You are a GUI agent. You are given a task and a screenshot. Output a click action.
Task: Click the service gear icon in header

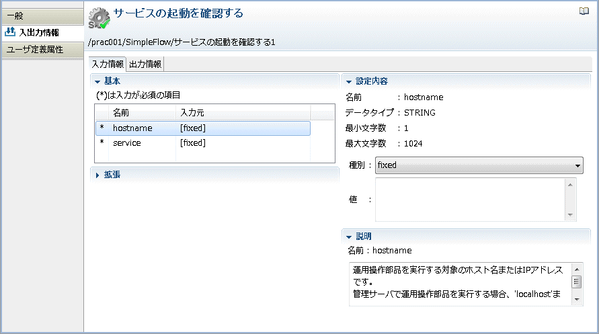coord(99,18)
